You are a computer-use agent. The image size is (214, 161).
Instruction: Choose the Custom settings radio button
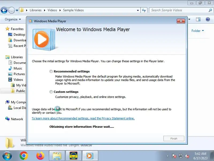(51, 92)
